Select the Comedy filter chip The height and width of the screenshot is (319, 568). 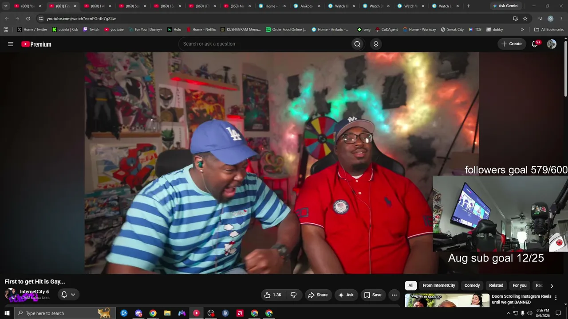(x=472, y=285)
